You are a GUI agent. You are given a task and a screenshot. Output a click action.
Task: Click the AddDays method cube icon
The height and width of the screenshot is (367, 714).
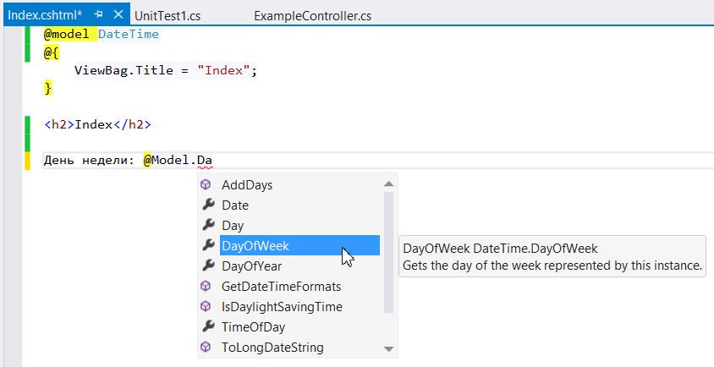pyautogui.click(x=206, y=184)
